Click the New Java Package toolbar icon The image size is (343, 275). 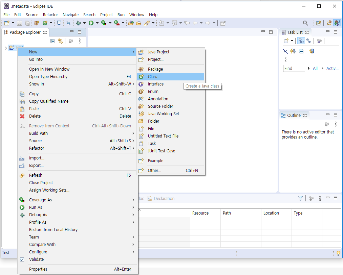[x=37, y=23]
